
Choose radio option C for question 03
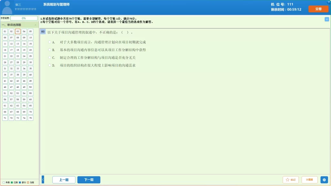click(x=49, y=57)
